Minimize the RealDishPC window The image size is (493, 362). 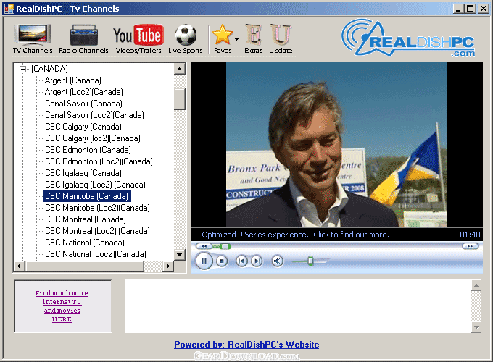click(458, 9)
